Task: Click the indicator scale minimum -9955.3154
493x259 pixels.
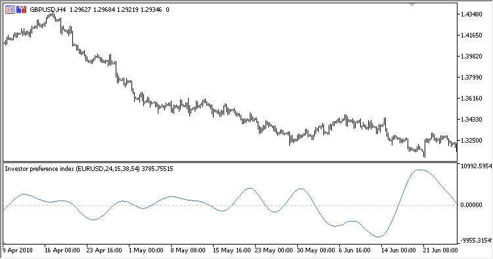Action: [x=476, y=241]
